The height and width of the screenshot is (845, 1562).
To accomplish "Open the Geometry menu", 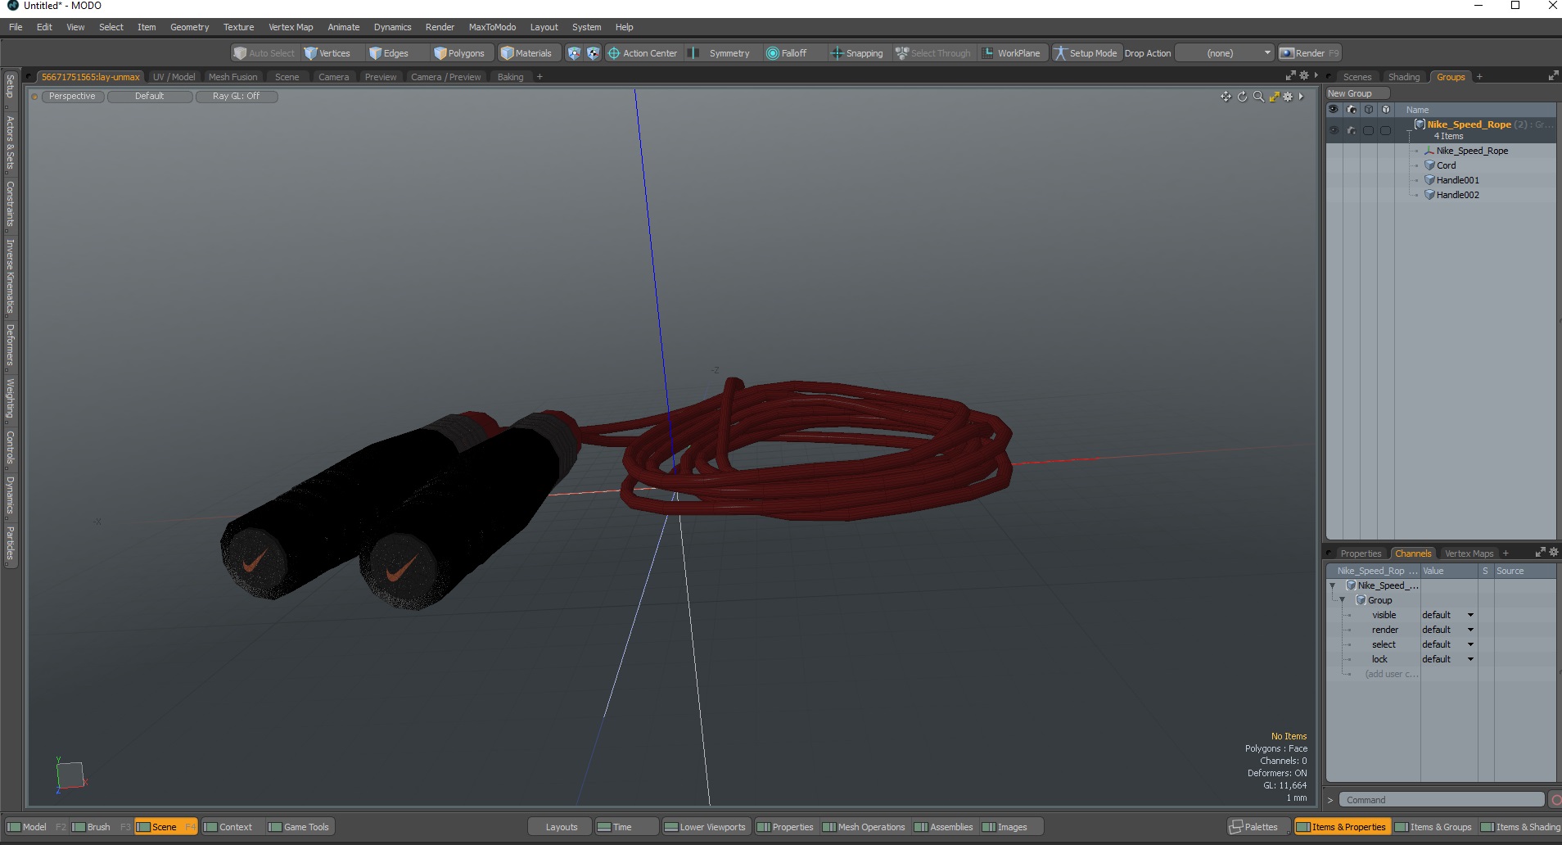I will (189, 27).
